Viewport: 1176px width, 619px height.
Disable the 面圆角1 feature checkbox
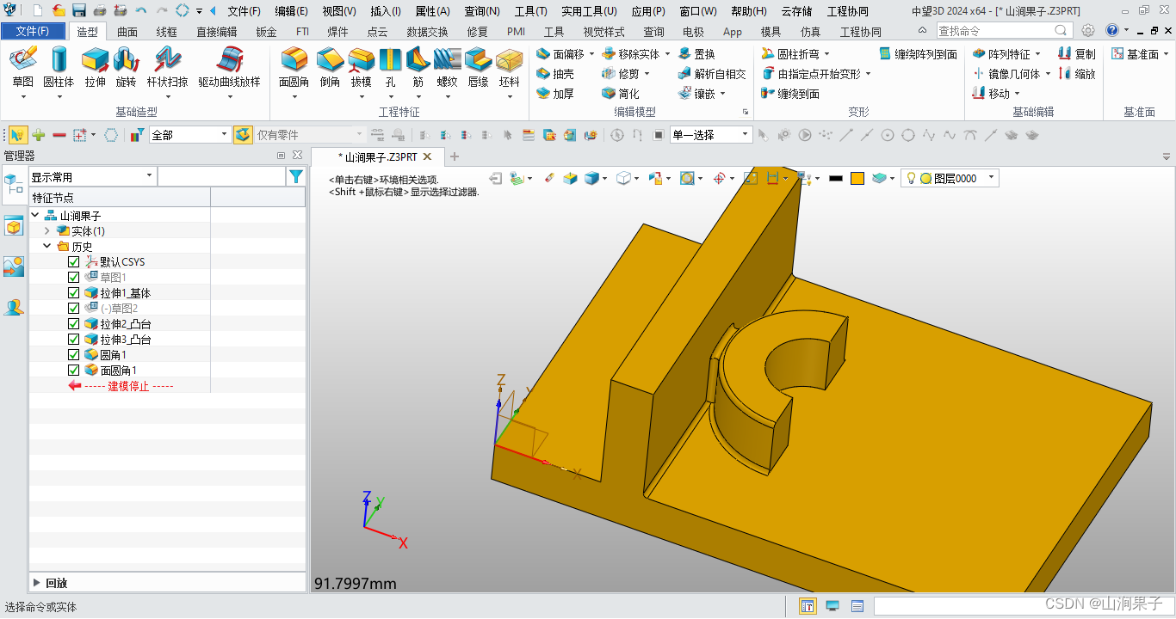click(74, 370)
